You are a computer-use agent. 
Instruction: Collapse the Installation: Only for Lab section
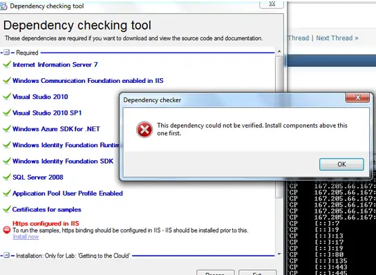[7, 256]
